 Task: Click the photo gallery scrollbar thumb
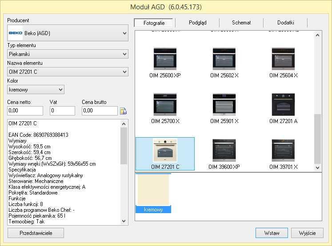point(317,139)
